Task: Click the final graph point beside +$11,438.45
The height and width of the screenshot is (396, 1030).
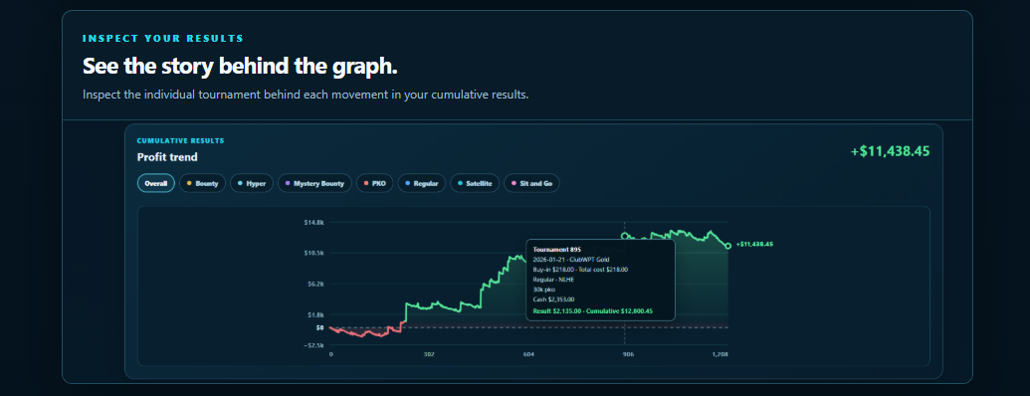Action: 727,246
